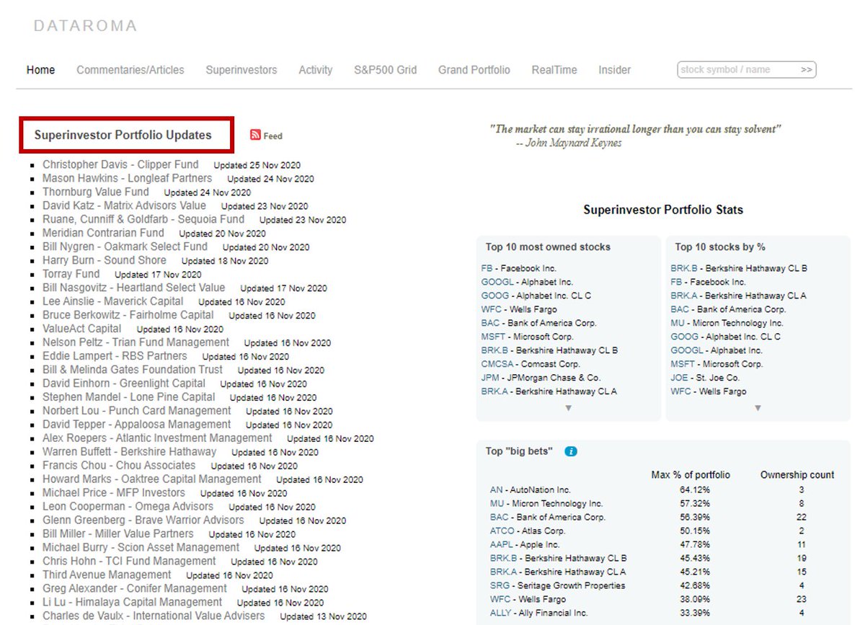Screen dimensions: 865x625
Task: Click the info icon beside Top big bets
Action: point(571,451)
